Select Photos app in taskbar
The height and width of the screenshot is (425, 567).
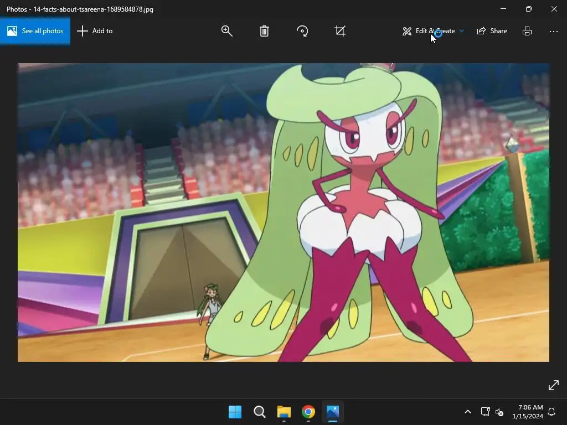tap(333, 412)
